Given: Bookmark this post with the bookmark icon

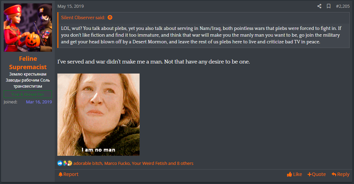Looking at the screenshot, I should click(329, 6).
